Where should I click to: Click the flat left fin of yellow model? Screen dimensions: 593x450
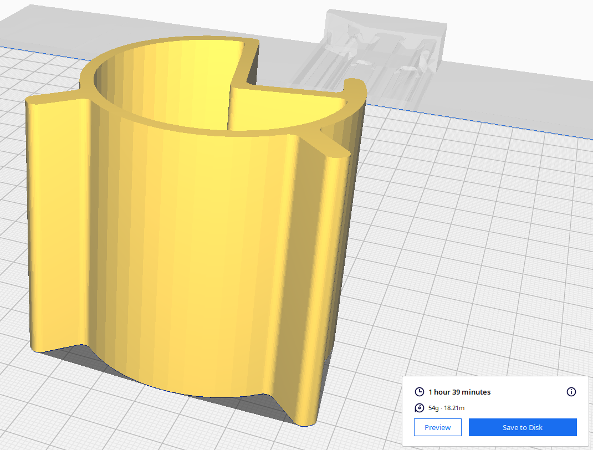[55, 222]
